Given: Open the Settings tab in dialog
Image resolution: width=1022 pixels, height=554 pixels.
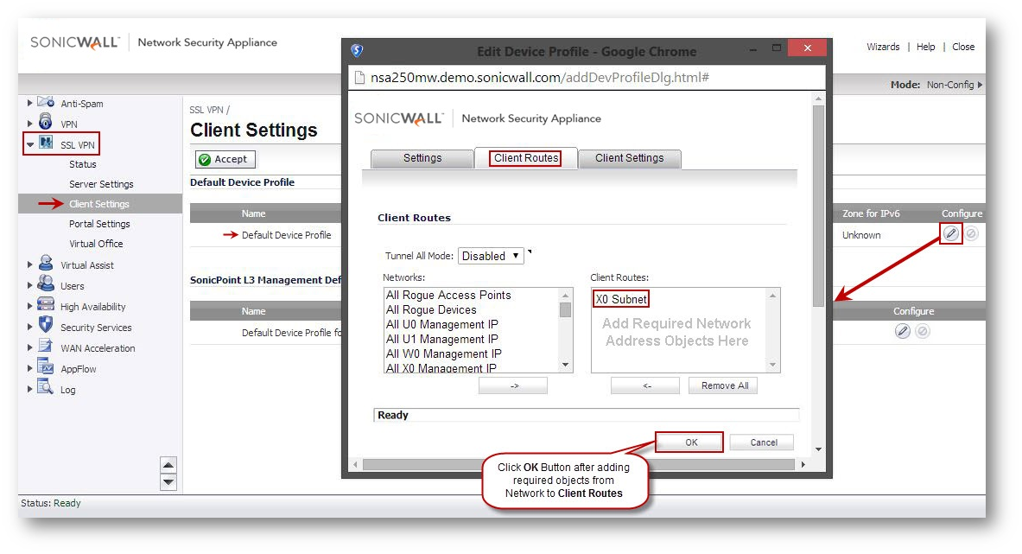Looking at the screenshot, I should (422, 158).
